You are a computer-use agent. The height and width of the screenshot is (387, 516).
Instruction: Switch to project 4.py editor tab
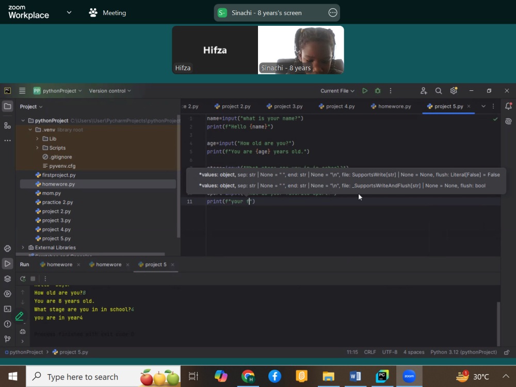coord(336,106)
